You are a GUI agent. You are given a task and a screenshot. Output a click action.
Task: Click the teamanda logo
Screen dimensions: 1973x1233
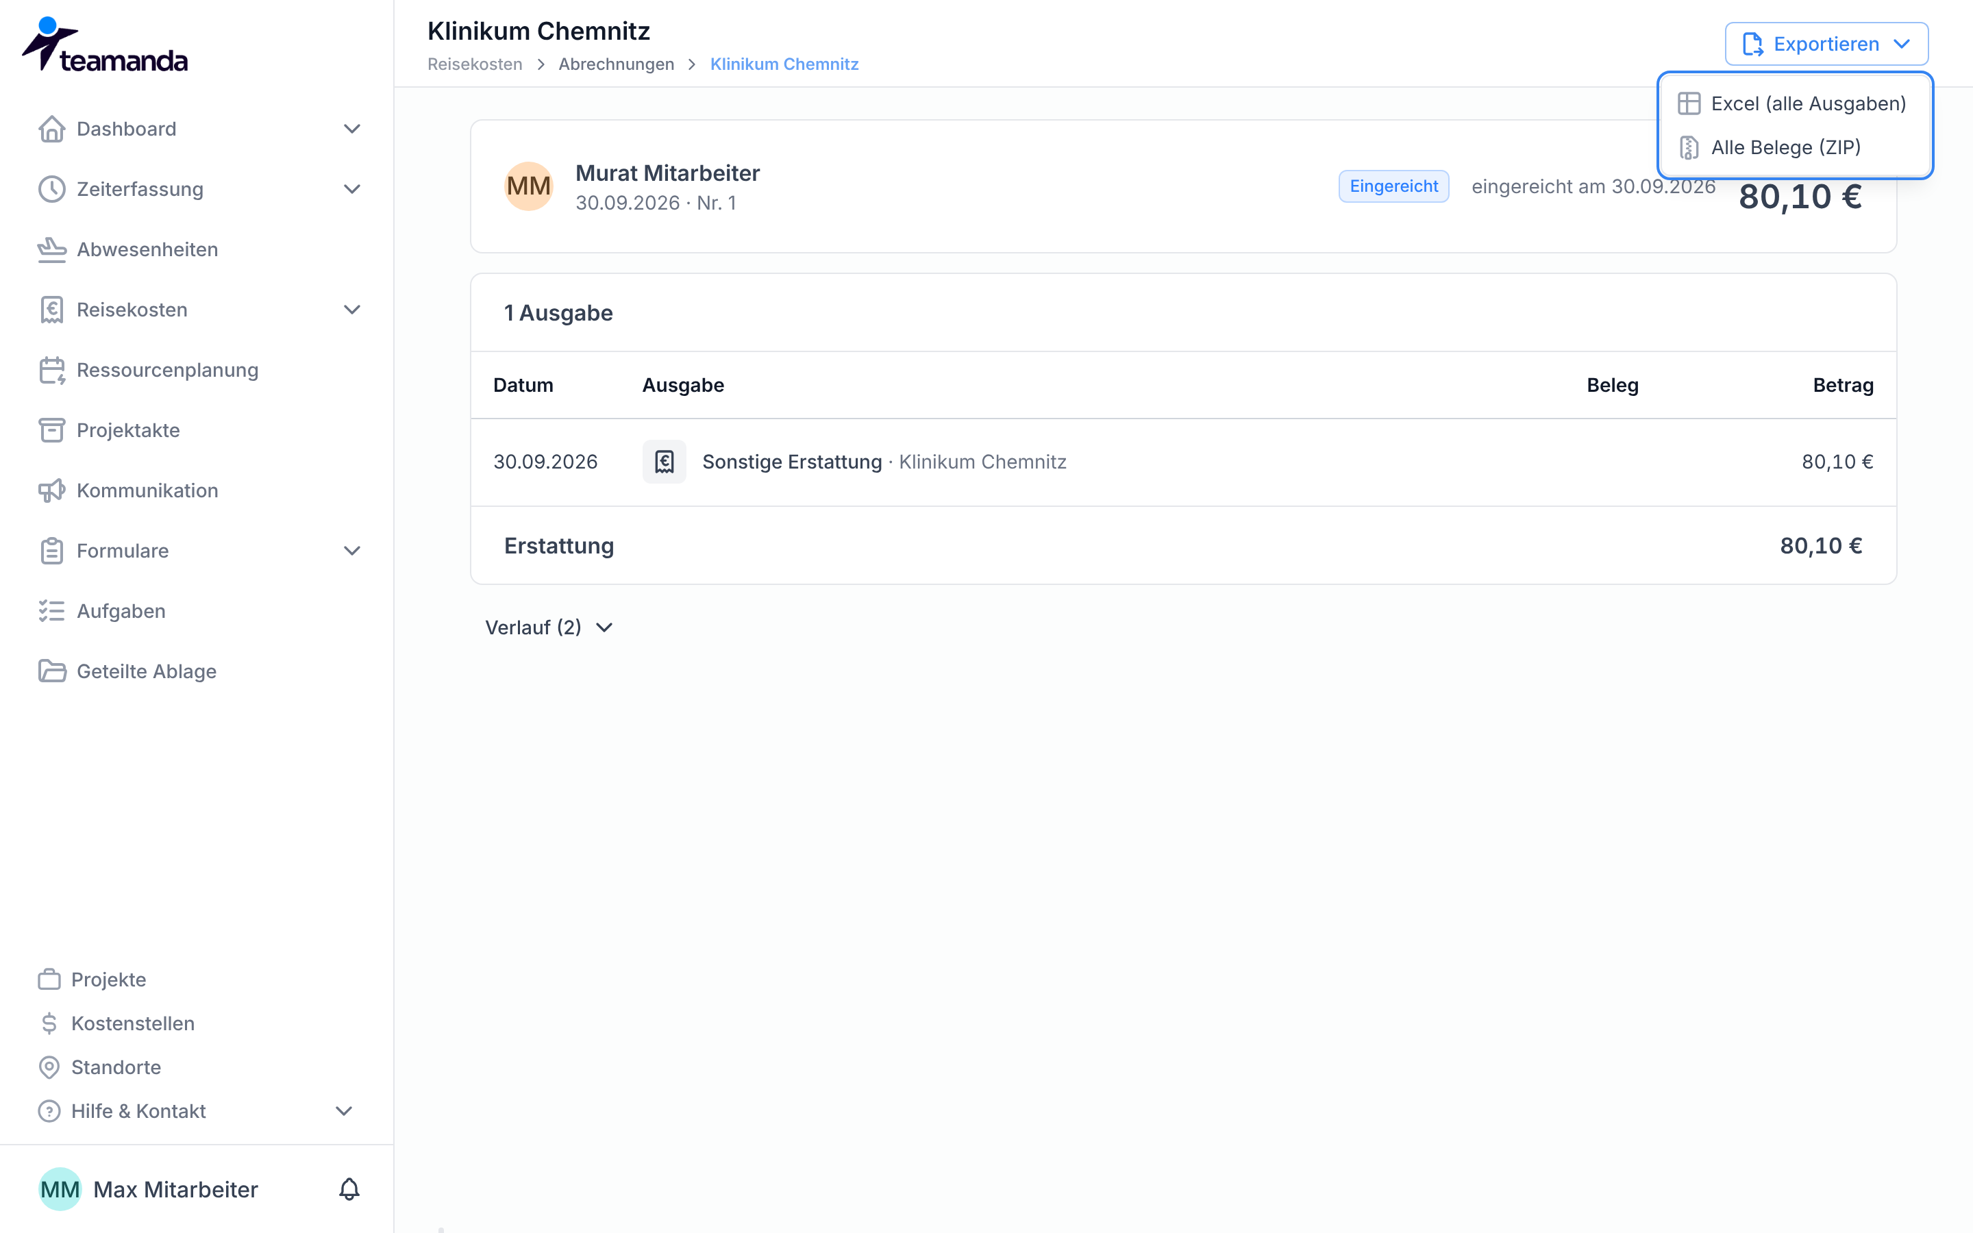[x=104, y=45]
